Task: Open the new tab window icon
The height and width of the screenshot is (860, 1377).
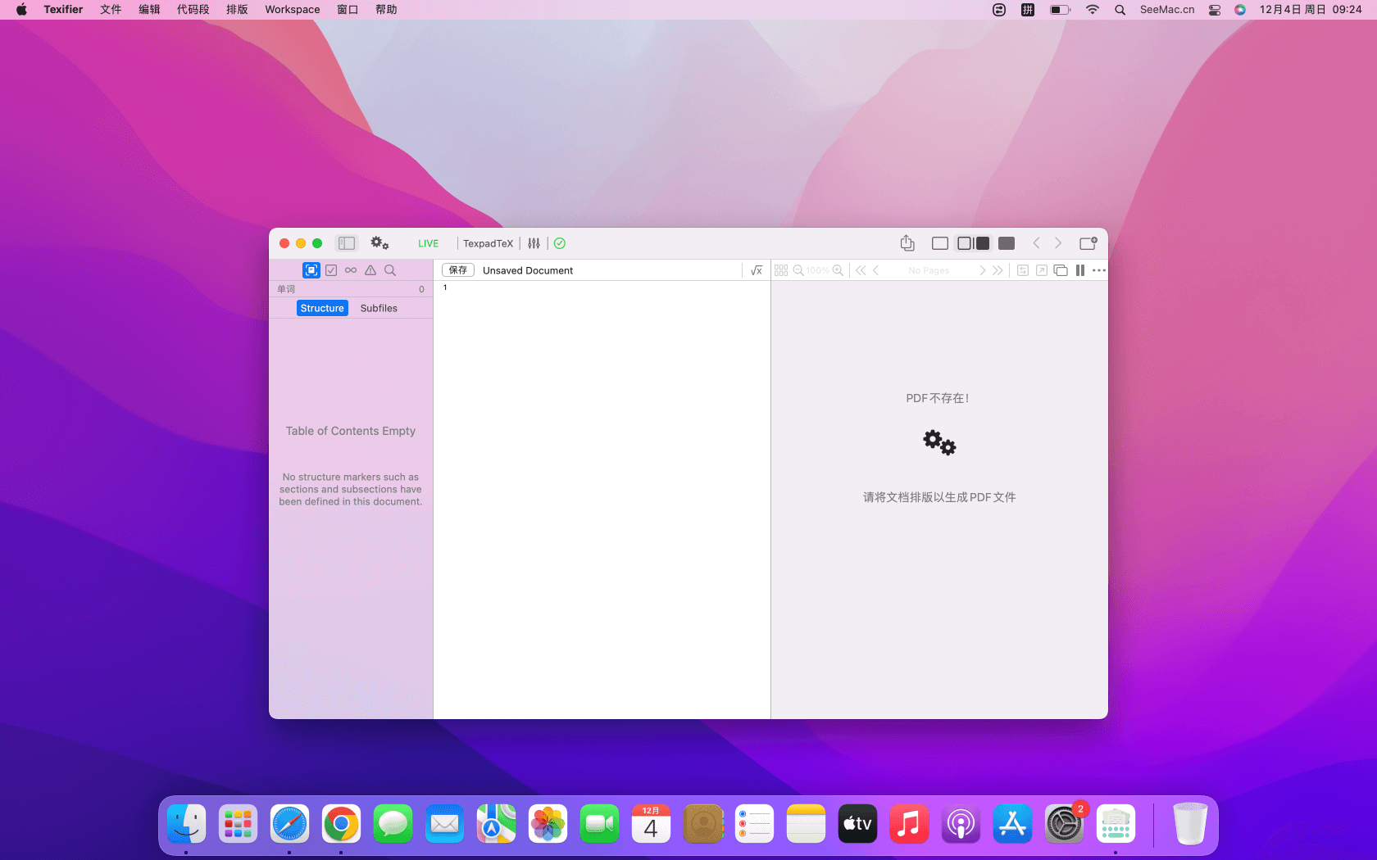Action: tap(1088, 243)
